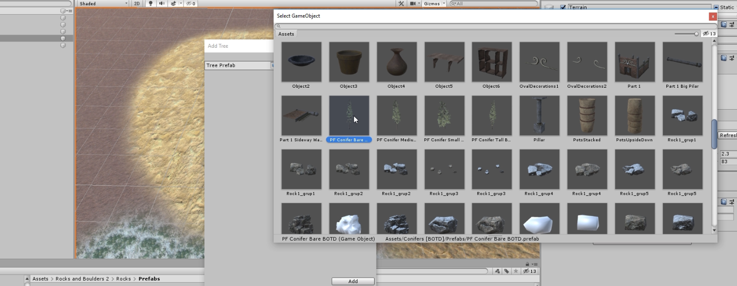Switch to Assets tab in Select GameObject
The width and height of the screenshot is (737, 286).
tap(286, 34)
